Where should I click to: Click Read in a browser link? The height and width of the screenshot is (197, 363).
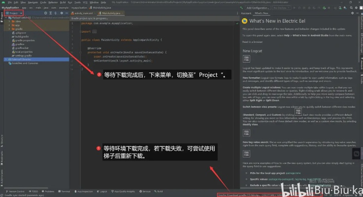coord(253,42)
